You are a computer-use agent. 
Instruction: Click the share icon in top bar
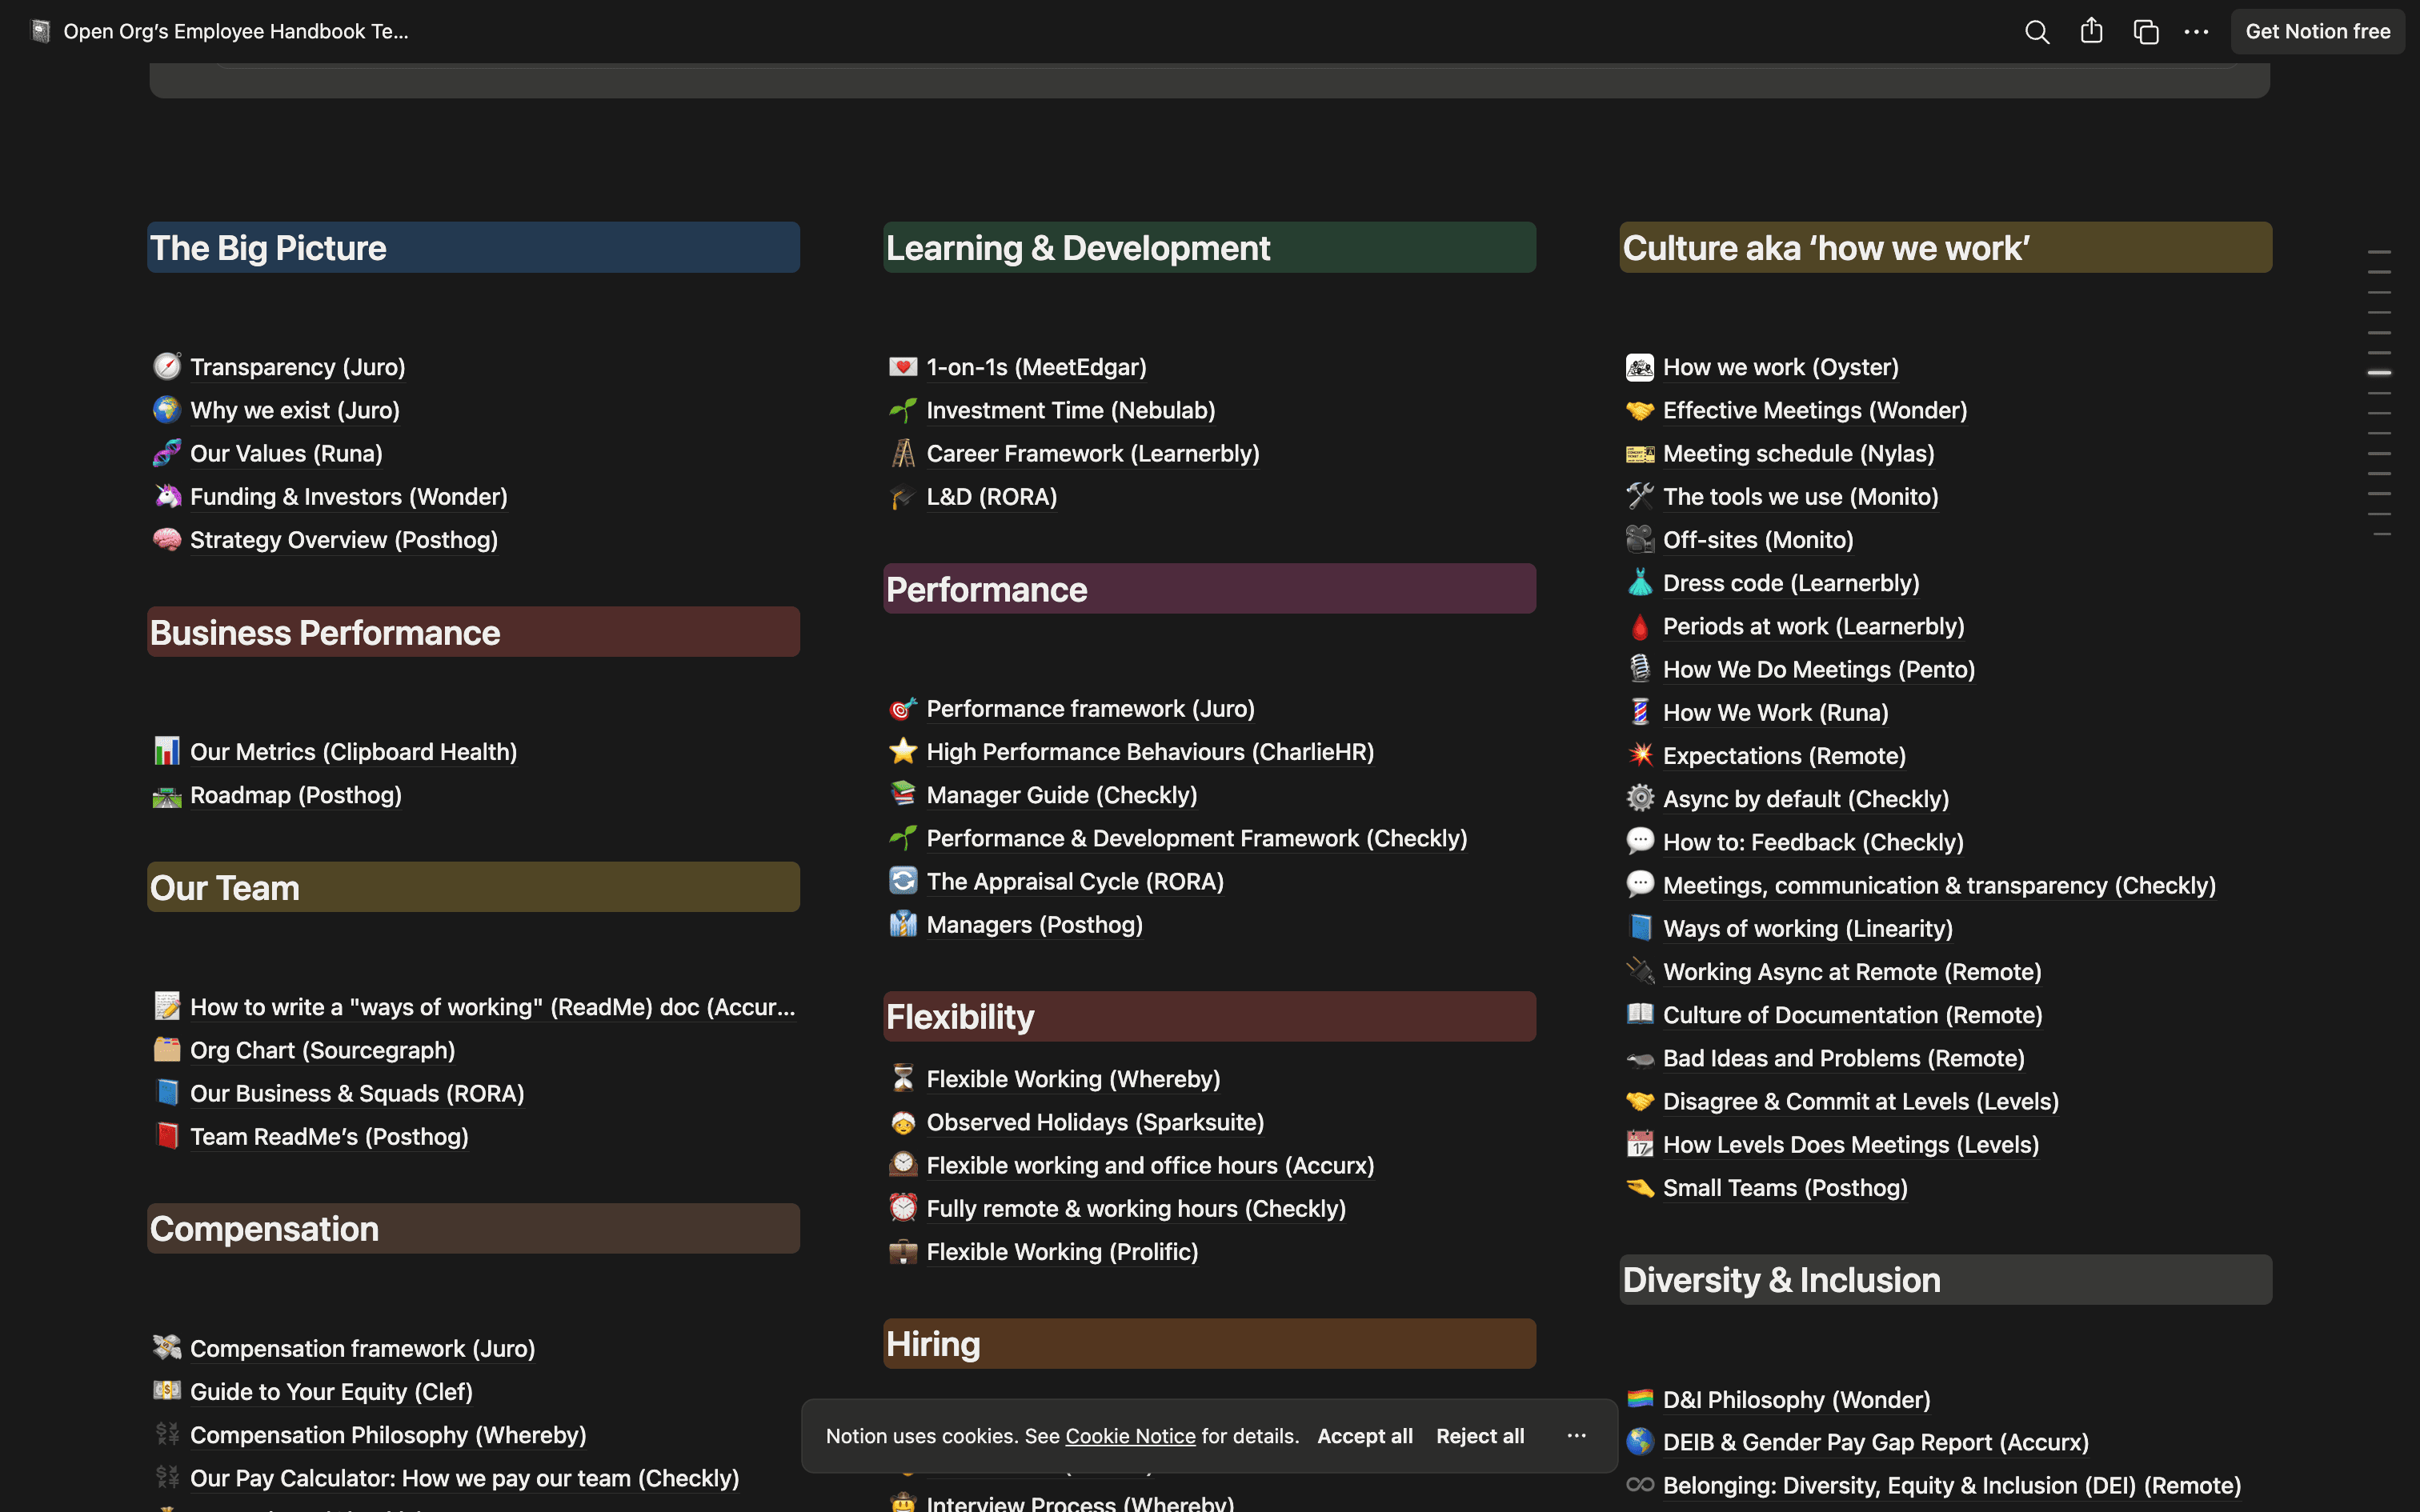(2091, 31)
